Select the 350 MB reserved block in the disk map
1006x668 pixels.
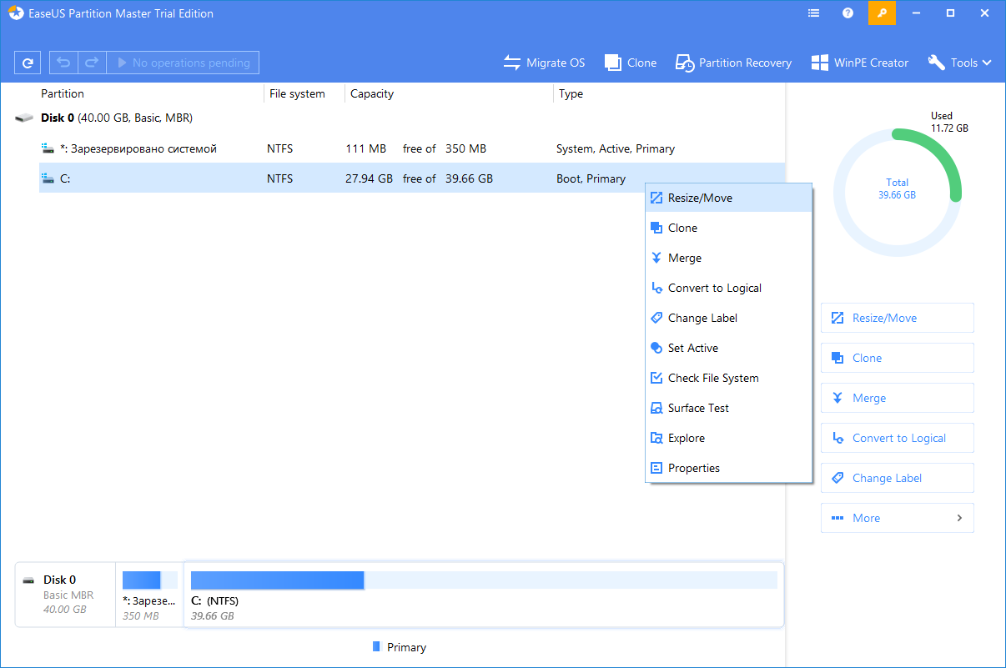150,595
